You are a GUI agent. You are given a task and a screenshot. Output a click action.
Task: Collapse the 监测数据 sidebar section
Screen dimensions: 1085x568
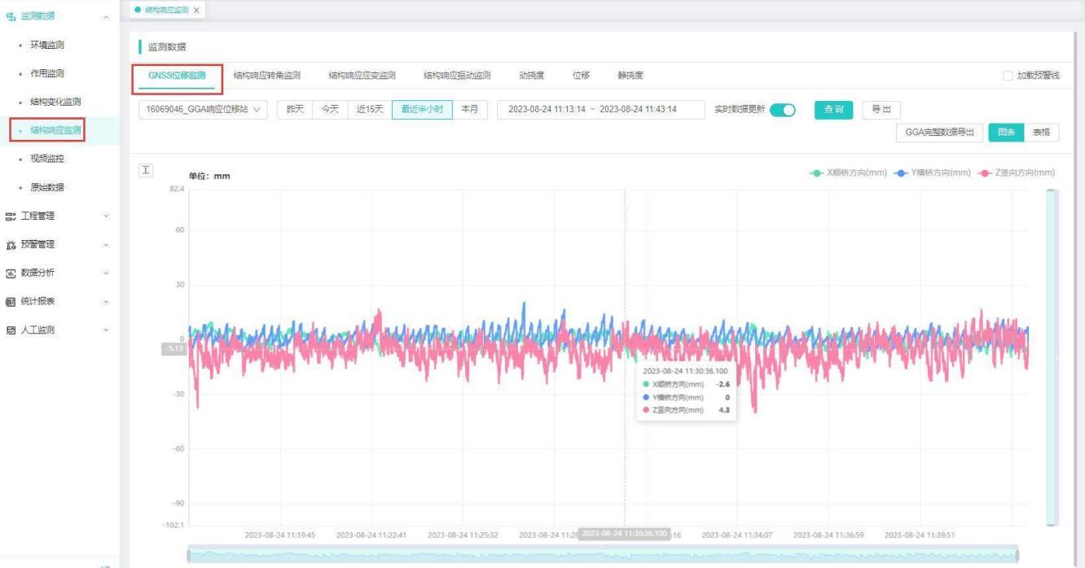tap(106, 16)
